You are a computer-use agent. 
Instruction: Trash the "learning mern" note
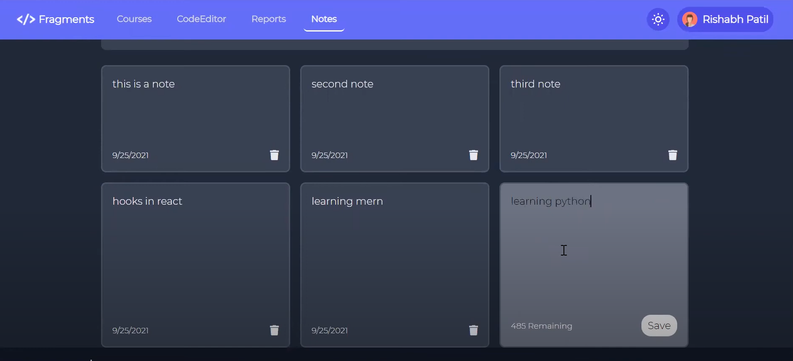(473, 330)
